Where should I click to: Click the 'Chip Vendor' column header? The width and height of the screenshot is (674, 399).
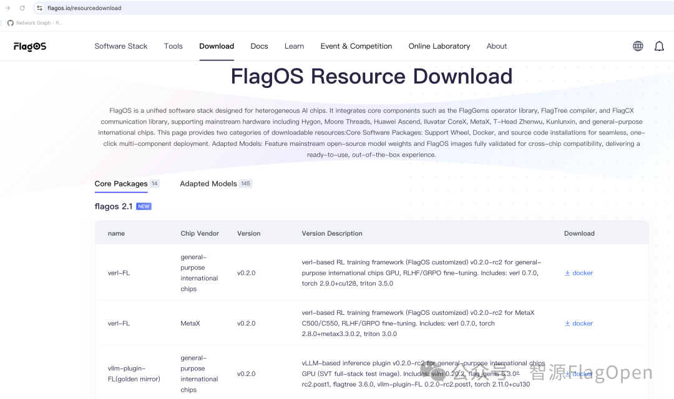tap(200, 233)
